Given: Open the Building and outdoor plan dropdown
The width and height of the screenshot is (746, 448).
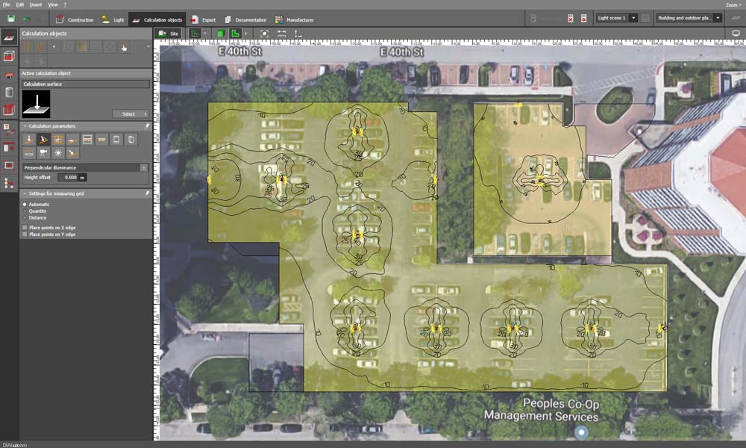Looking at the screenshot, I should tap(689, 18).
